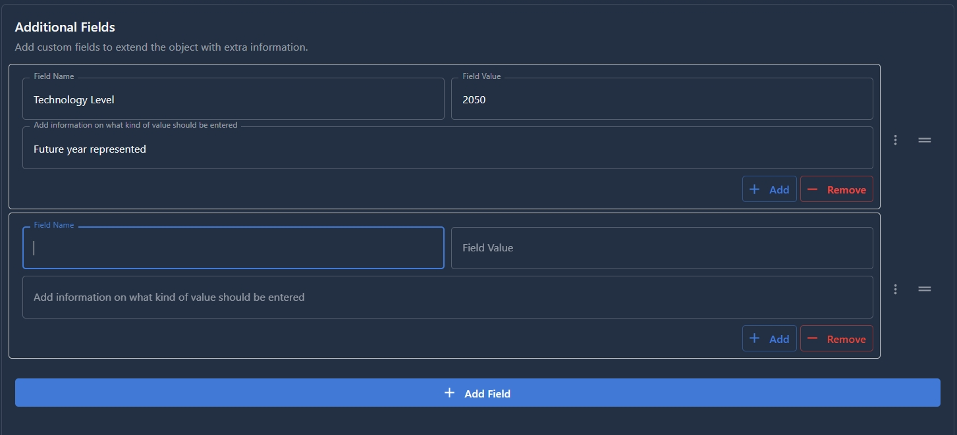The width and height of the screenshot is (957, 435).
Task: Open the three-dot menu on Technology Level card
Action: pyautogui.click(x=895, y=140)
